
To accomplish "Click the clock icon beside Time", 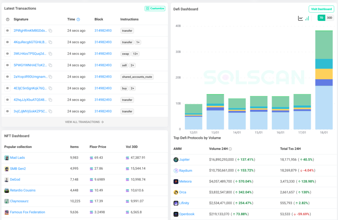I will point(78,19).
